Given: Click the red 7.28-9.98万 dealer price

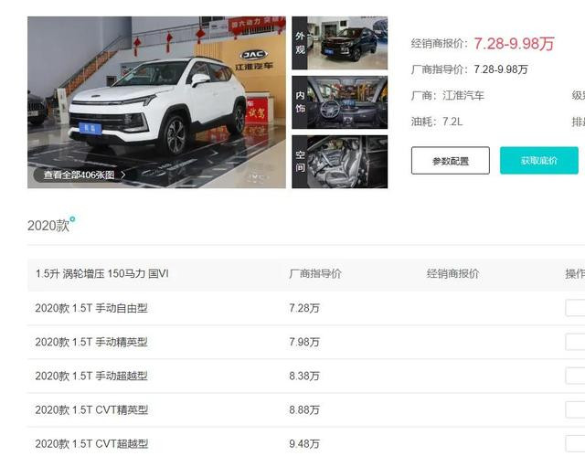Looking at the screenshot, I should [x=514, y=44].
